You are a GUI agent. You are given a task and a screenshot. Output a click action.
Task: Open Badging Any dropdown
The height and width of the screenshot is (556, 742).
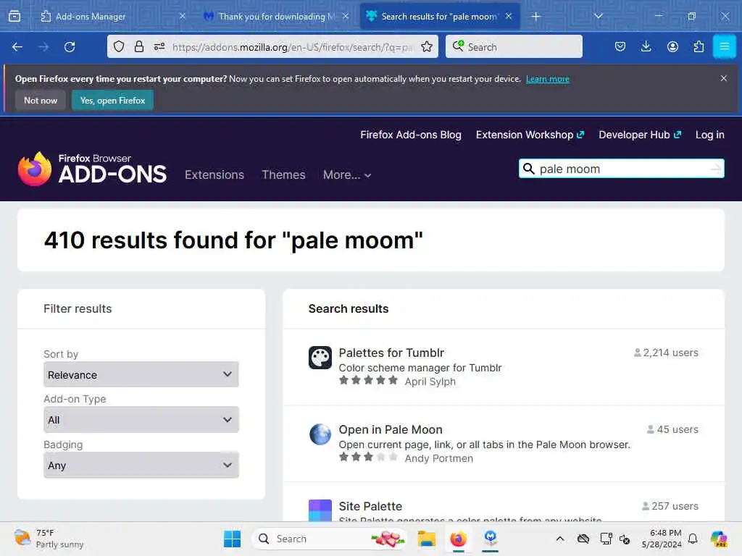141,465
